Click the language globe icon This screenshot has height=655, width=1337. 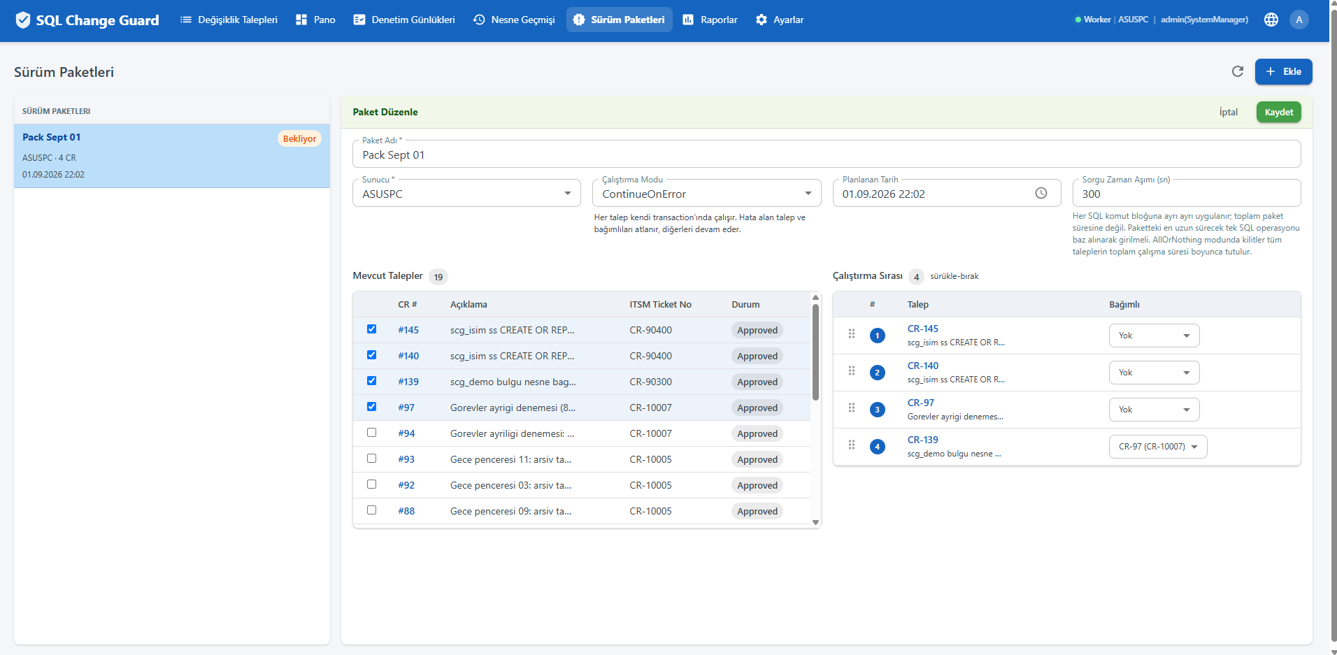pos(1271,20)
